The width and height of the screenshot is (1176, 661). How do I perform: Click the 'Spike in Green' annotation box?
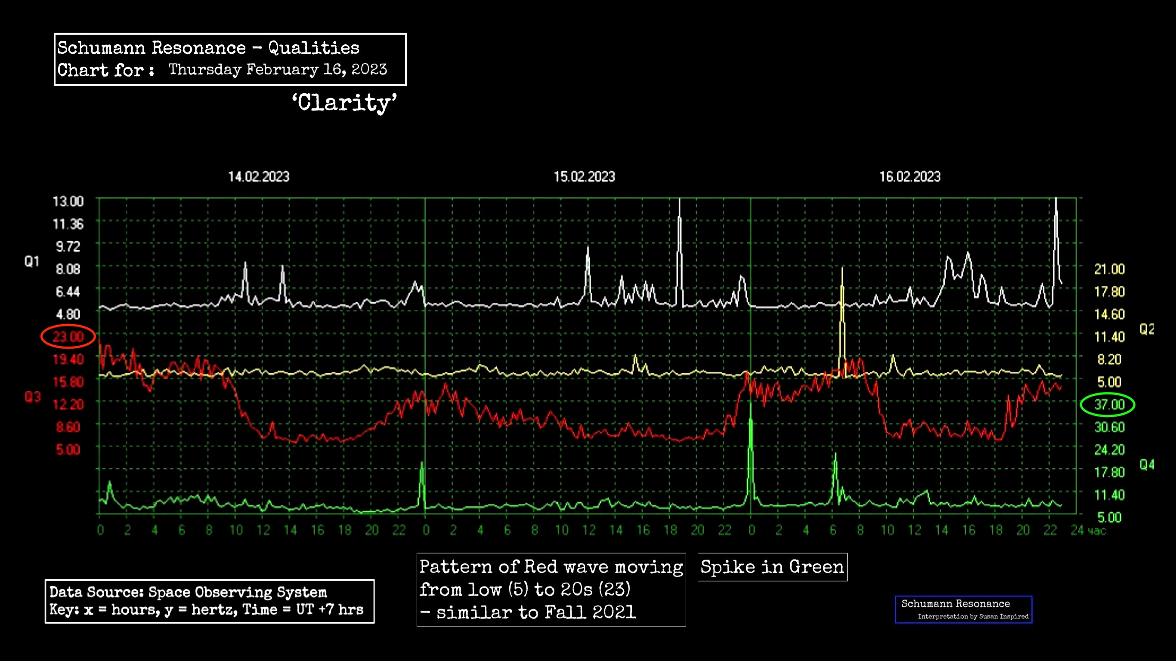point(772,567)
